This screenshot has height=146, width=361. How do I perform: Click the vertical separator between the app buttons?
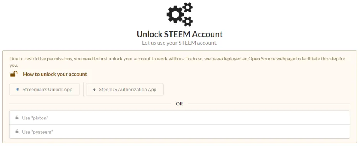83,90
